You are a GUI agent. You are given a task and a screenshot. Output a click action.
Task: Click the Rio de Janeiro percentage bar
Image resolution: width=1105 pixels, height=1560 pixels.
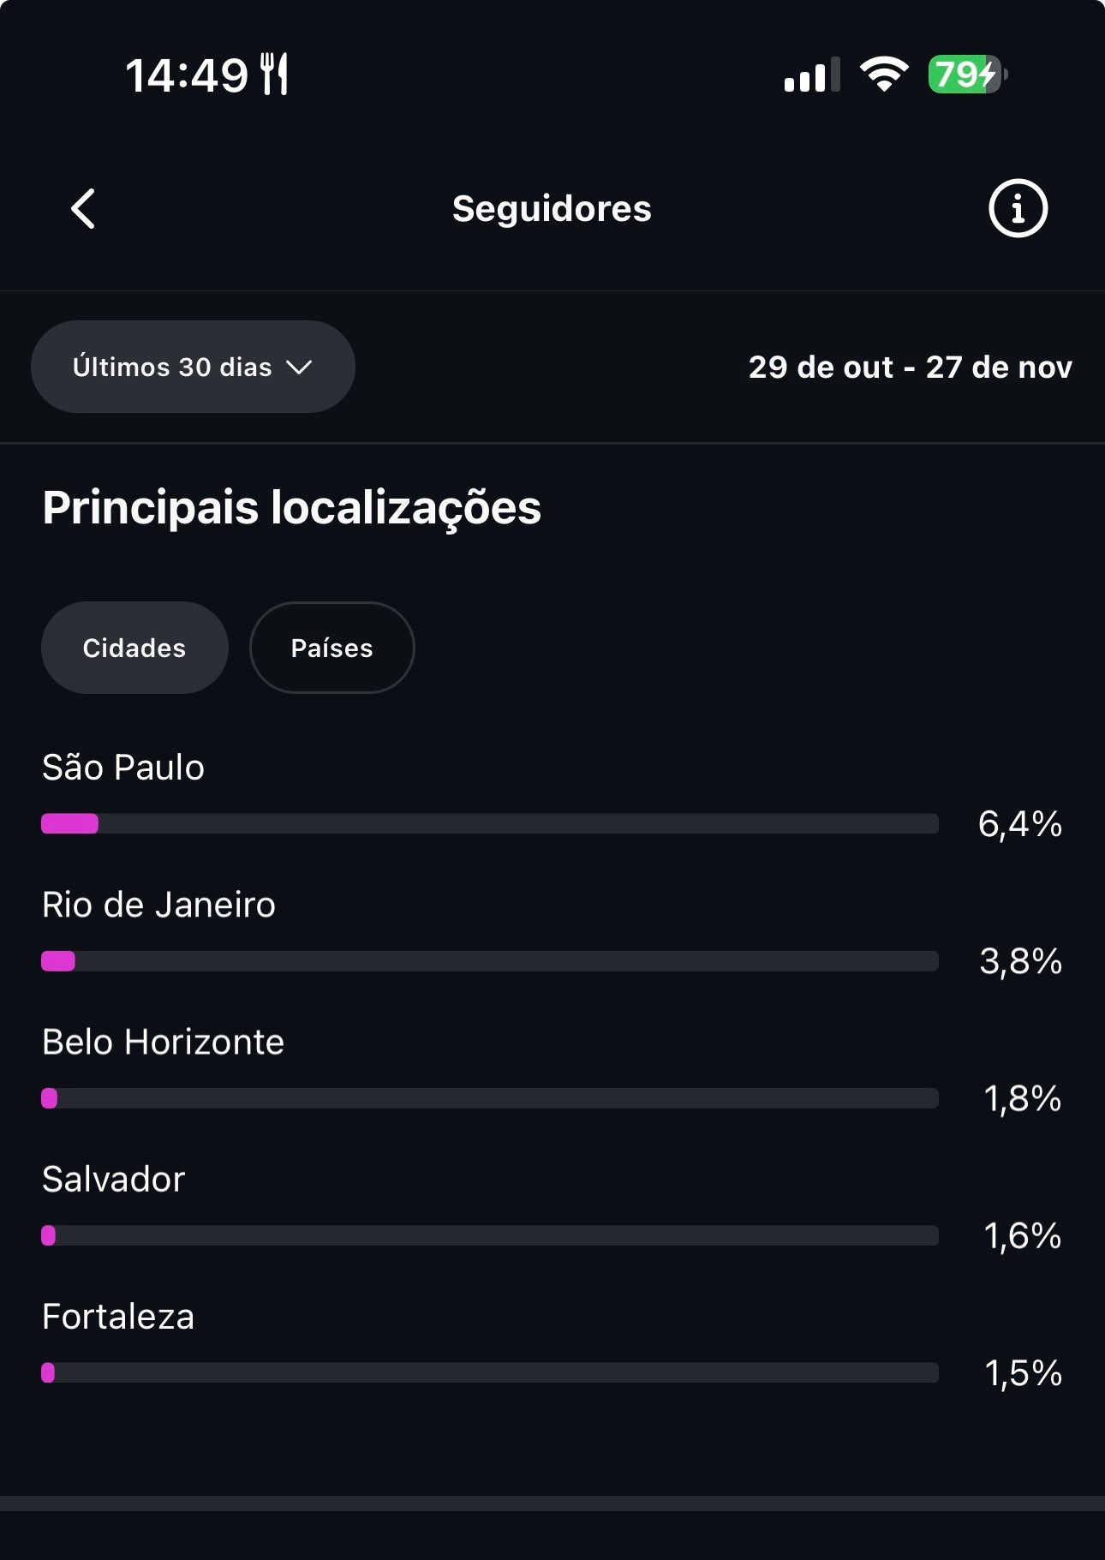(489, 961)
